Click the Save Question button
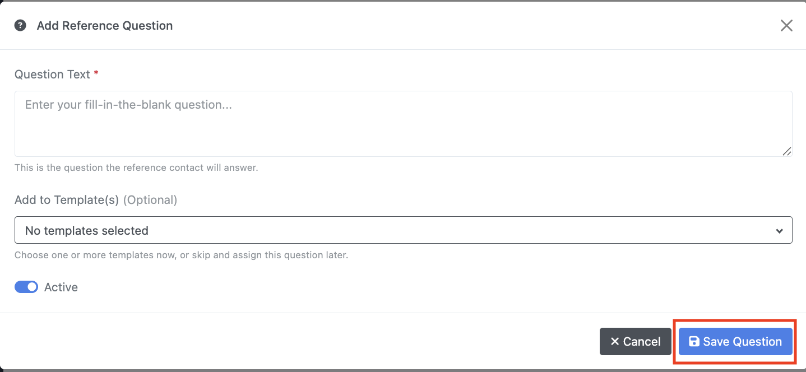This screenshot has width=806, height=372. pos(735,342)
